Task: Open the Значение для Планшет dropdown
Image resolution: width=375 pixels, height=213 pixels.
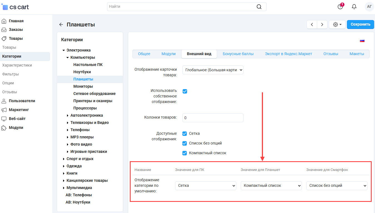Action: [271, 186]
